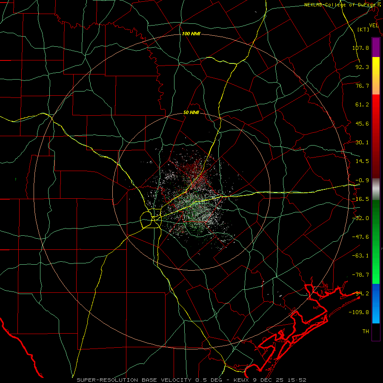Click the VEL legend title
The image size is (383, 383).
coord(374,26)
